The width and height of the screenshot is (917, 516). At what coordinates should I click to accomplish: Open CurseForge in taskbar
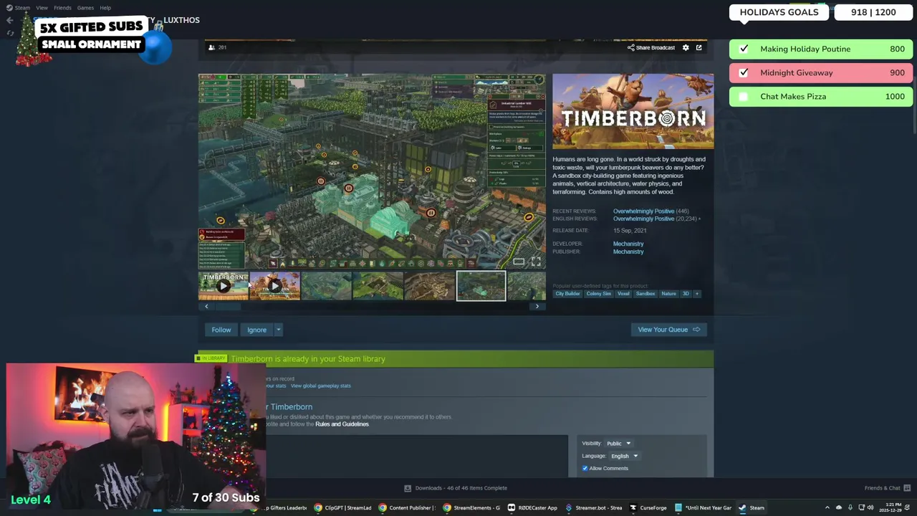click(648, 507)
